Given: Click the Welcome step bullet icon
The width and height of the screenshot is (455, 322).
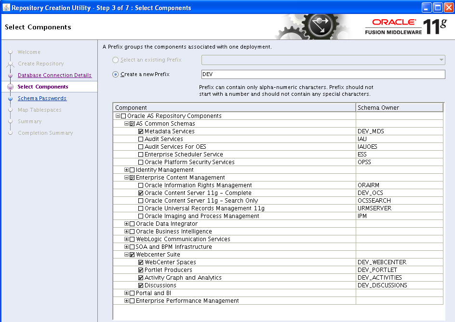Looking at the screenshot, I should (x=11, y=52).
